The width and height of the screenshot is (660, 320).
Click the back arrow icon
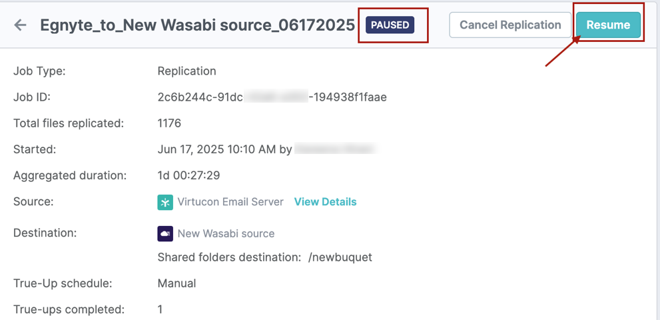pyautogui.click(x=21, y=25)
